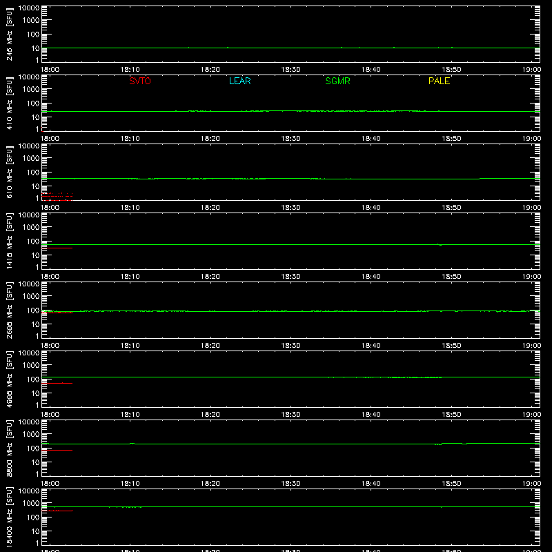
Task: Click 18:30 tick label beneath 245 MHz plot
Action: pyautogui.click(x=290, y=70)
